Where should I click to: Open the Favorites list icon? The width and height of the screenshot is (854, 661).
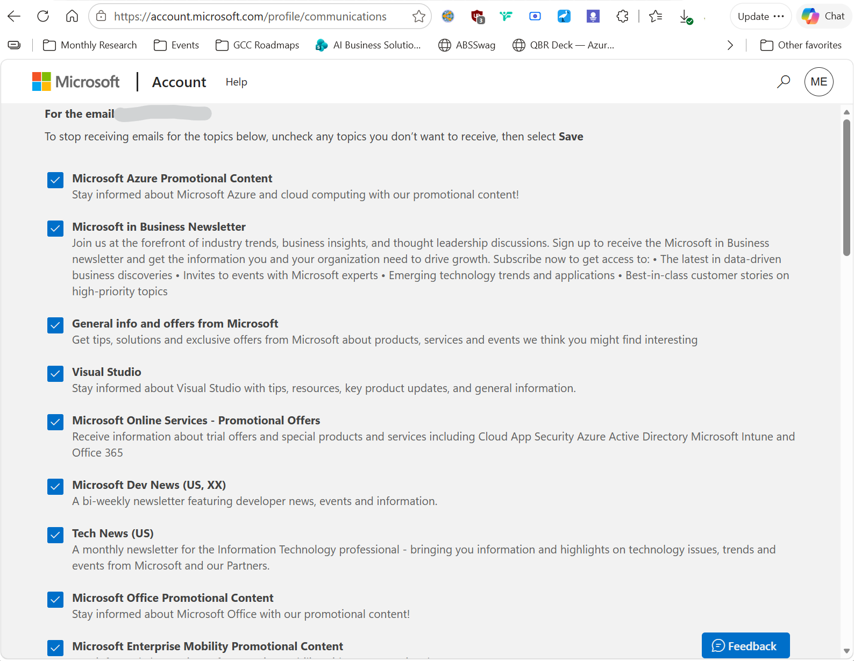pyautogui.click(x=656, y=17)
